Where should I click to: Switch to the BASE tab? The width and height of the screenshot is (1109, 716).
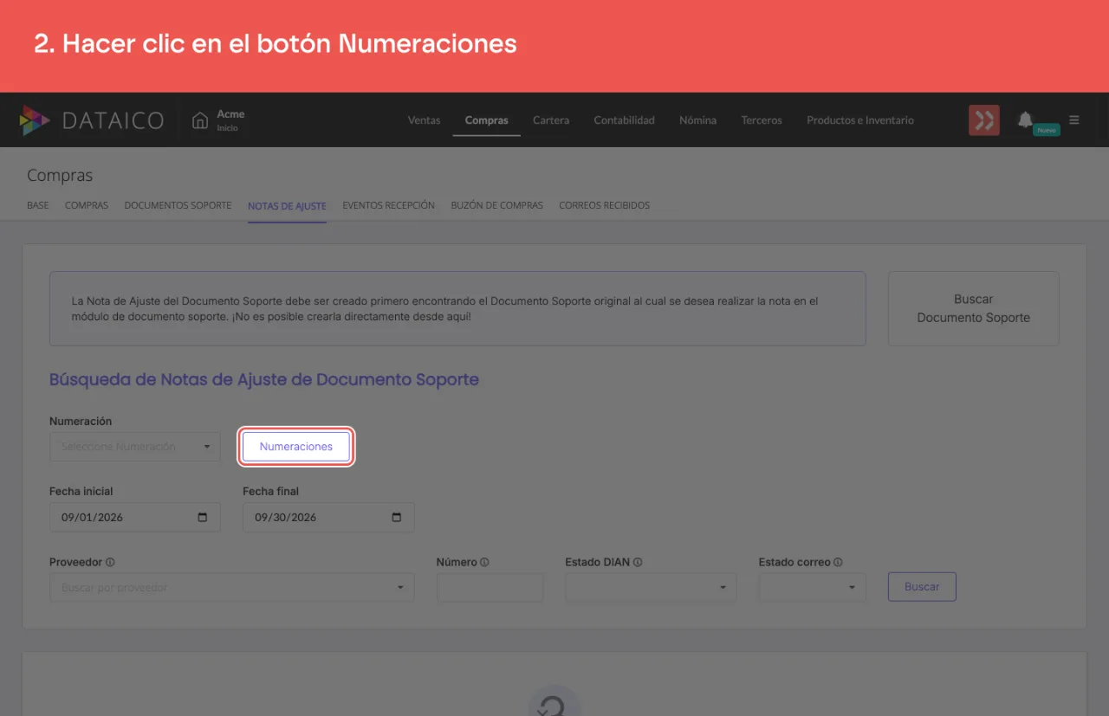(x=38, y=206)
